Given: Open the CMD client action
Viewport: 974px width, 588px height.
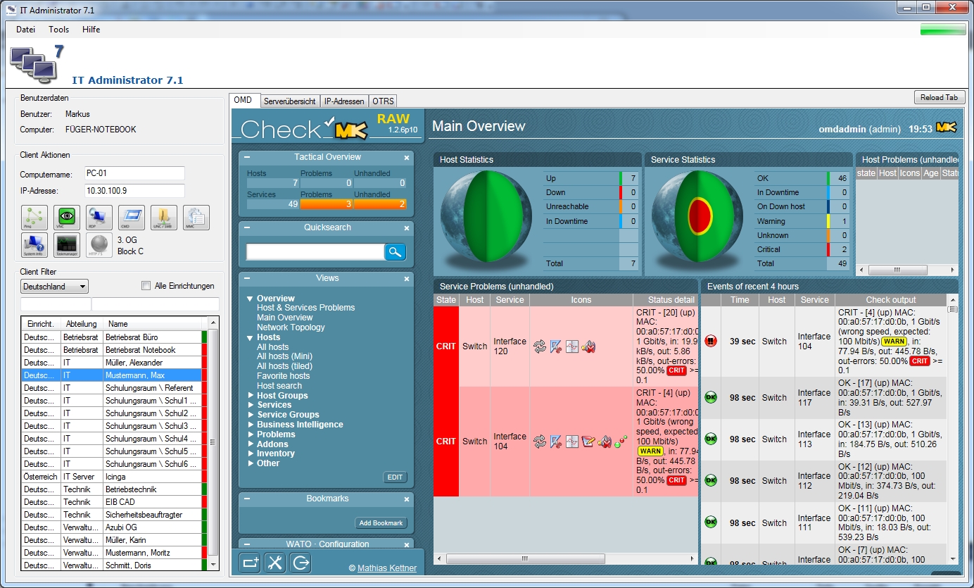Looking at the screenshot, I should tap(132, 218).
